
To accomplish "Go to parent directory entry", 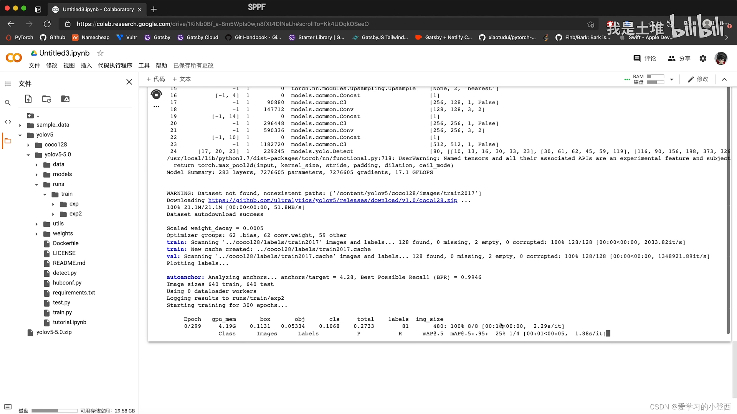I will [x=33, y=115].
